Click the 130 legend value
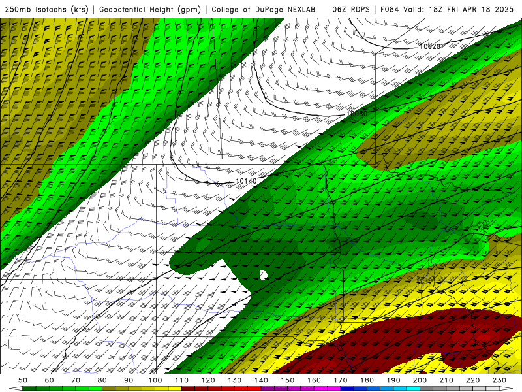The image size is (522, 392). tap(235, 380)
